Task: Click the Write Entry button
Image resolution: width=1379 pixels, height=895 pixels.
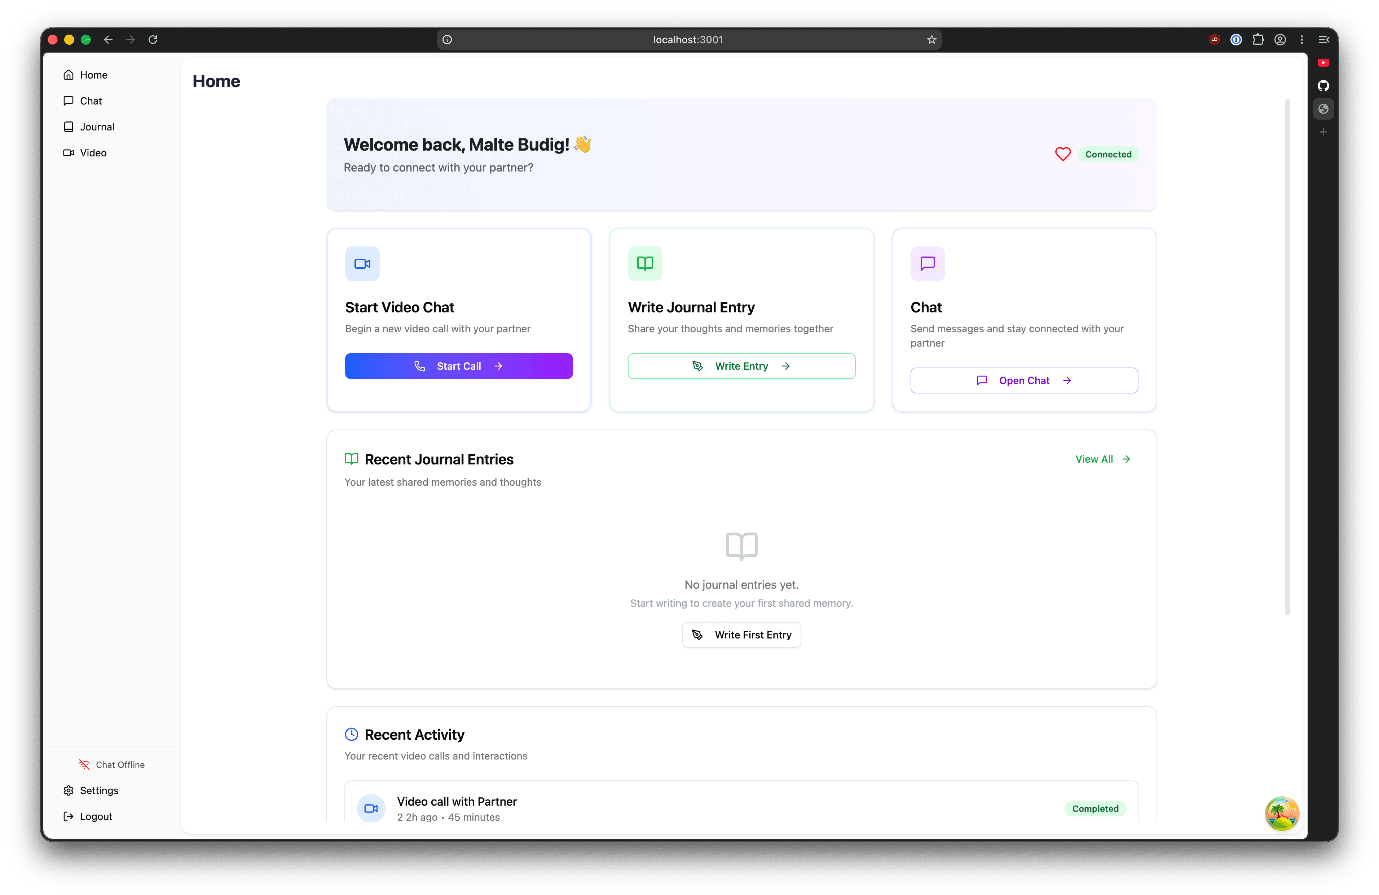Action: coord(741,366)
